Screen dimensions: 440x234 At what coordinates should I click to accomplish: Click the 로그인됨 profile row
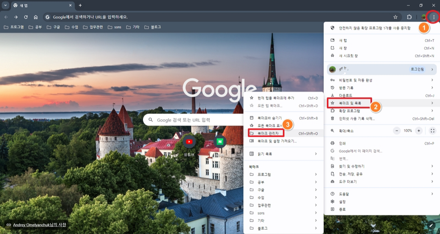click(x=381, y=69)
